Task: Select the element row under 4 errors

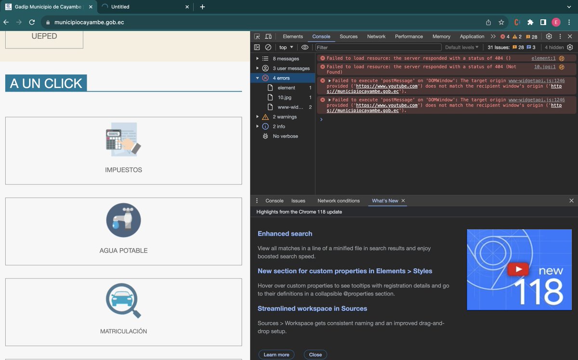Action: 283,88
